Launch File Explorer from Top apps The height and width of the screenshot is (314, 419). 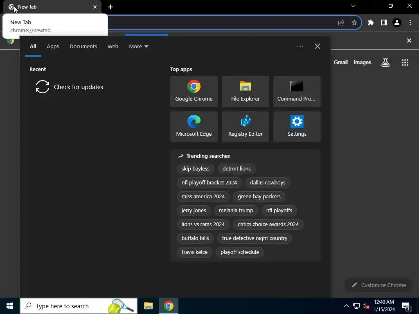[x=246, y=92]
